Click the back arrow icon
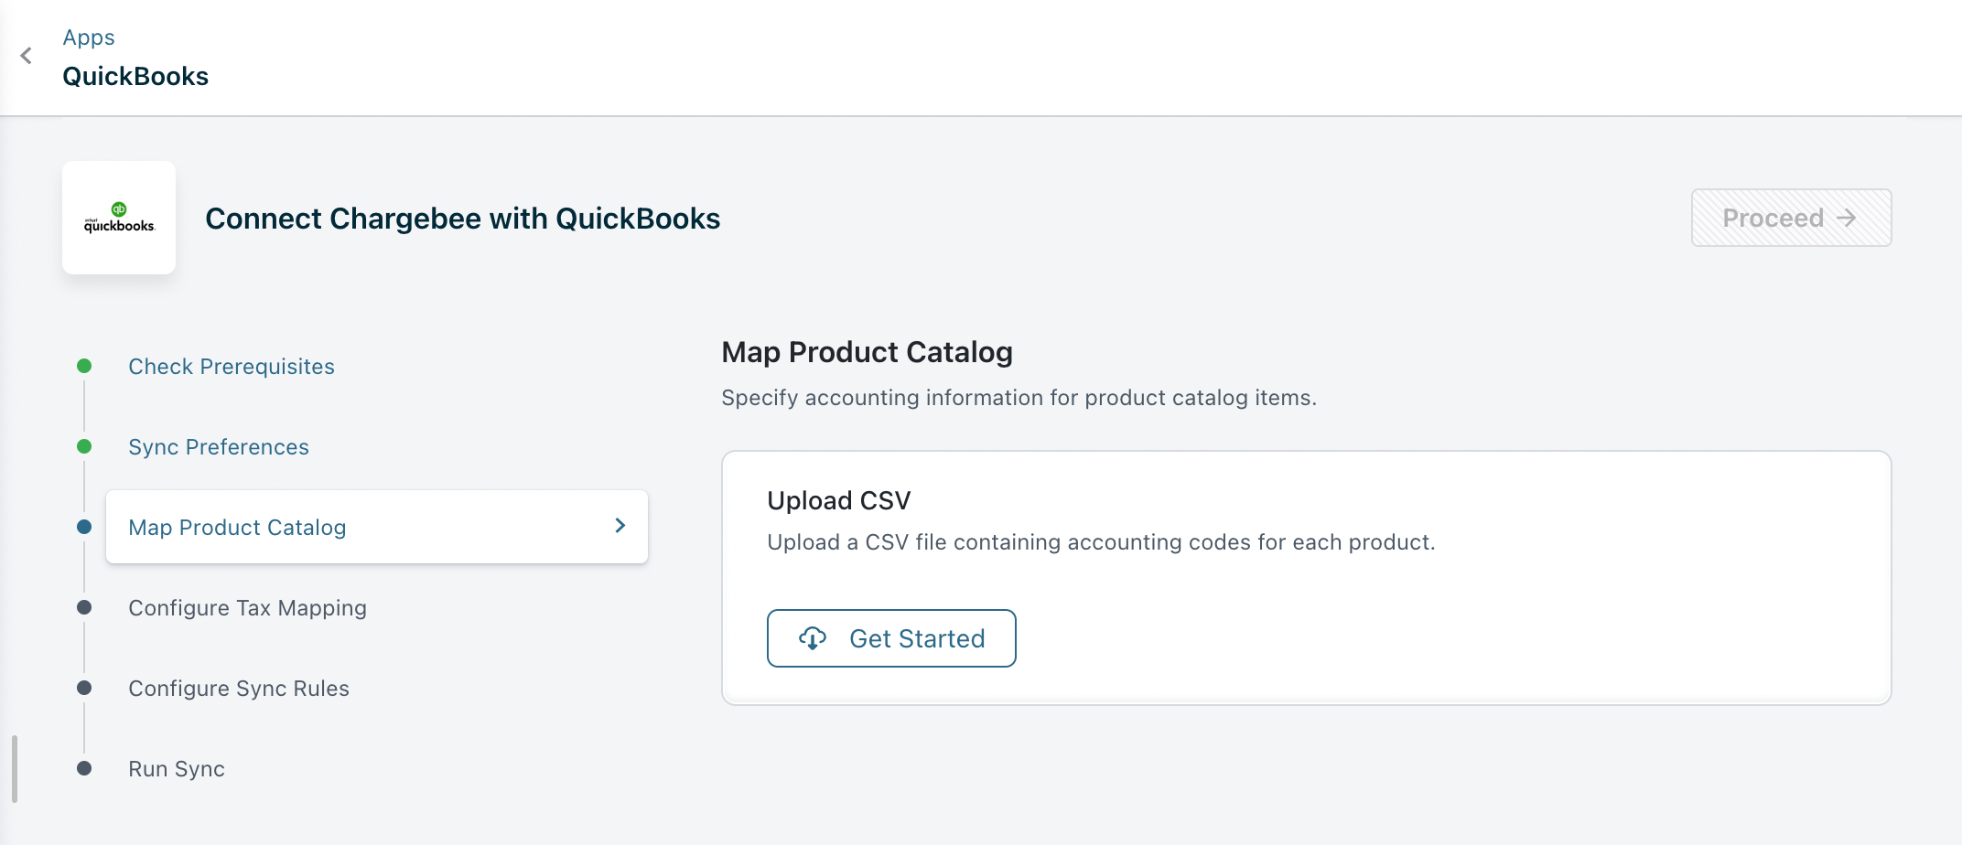This screenshot has width=1962, height=845. 27,56
